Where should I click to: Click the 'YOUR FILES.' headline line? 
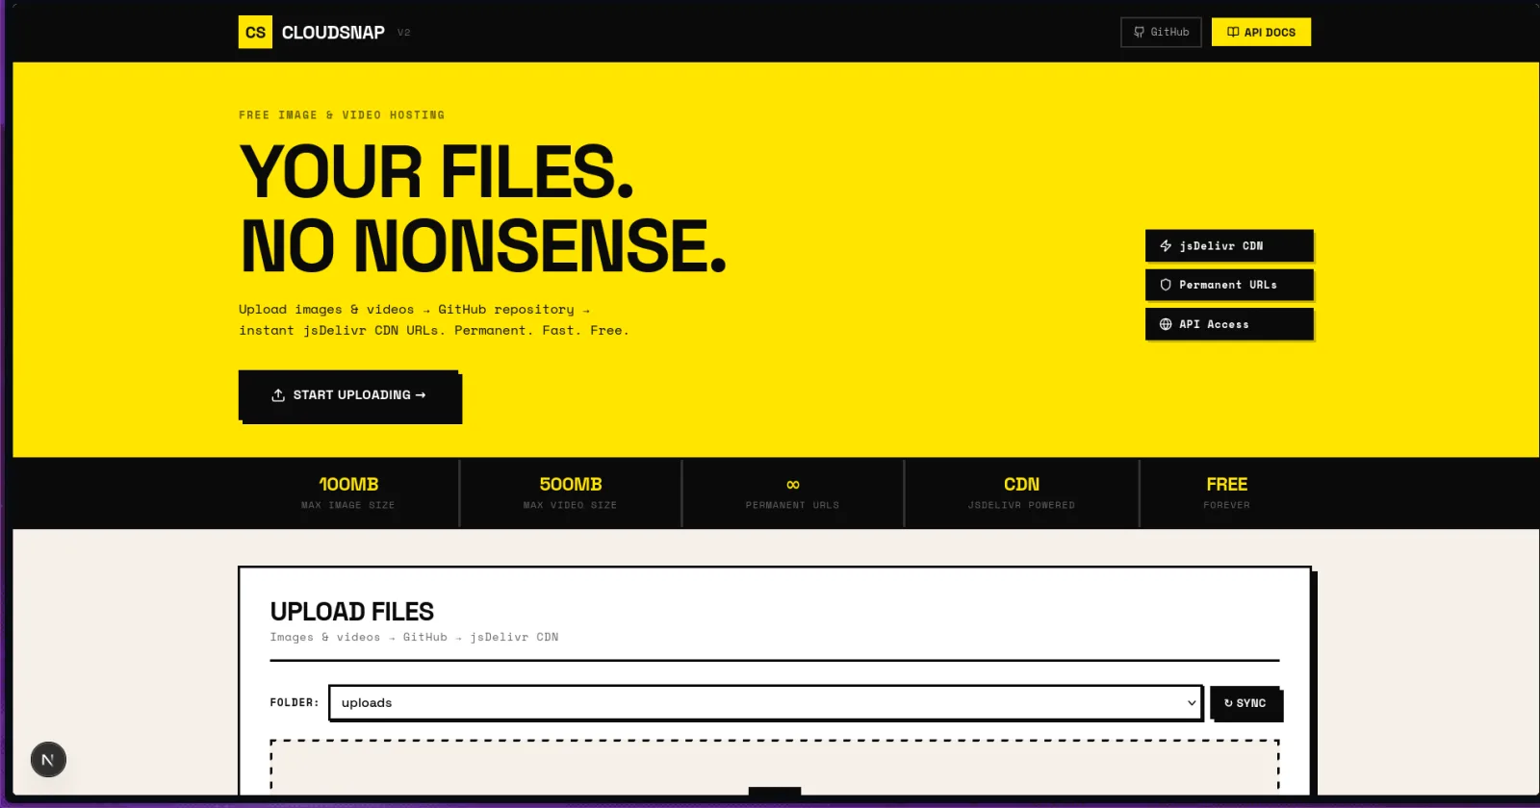(x=437, y=172)
